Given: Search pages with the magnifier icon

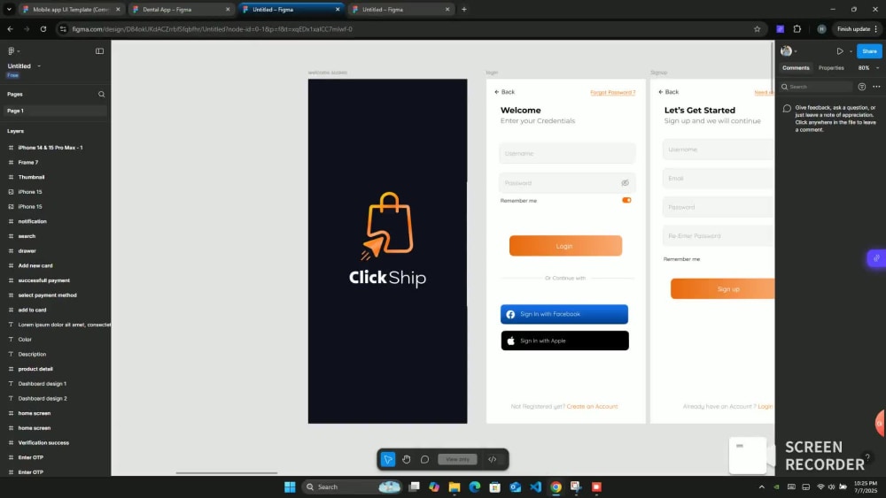Looking at the screenshot, I should click(101, 94).
